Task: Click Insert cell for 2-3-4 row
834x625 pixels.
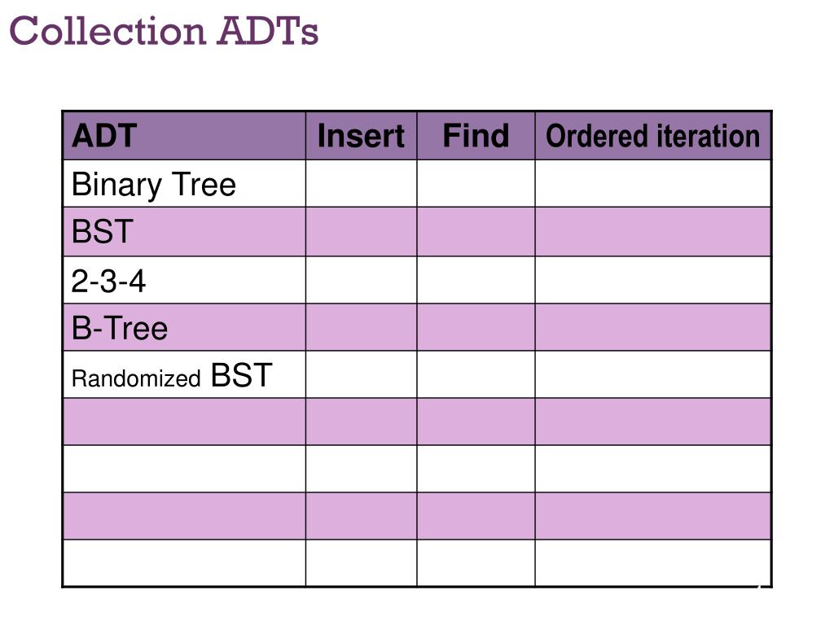Action: (361, 280)
